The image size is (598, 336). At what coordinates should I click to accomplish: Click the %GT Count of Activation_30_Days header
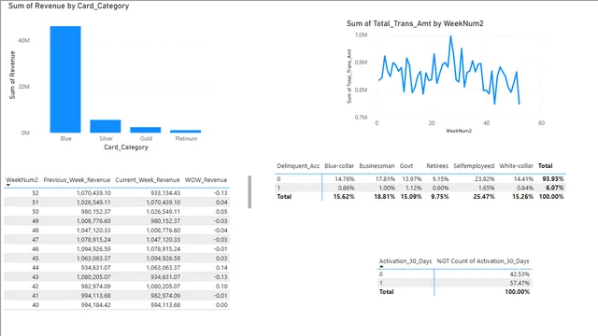pos(483,261)
